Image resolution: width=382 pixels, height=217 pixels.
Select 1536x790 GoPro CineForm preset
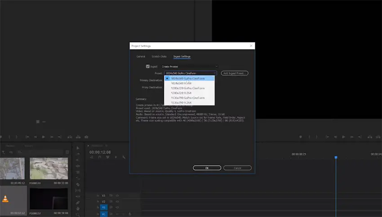click(190, 98)
